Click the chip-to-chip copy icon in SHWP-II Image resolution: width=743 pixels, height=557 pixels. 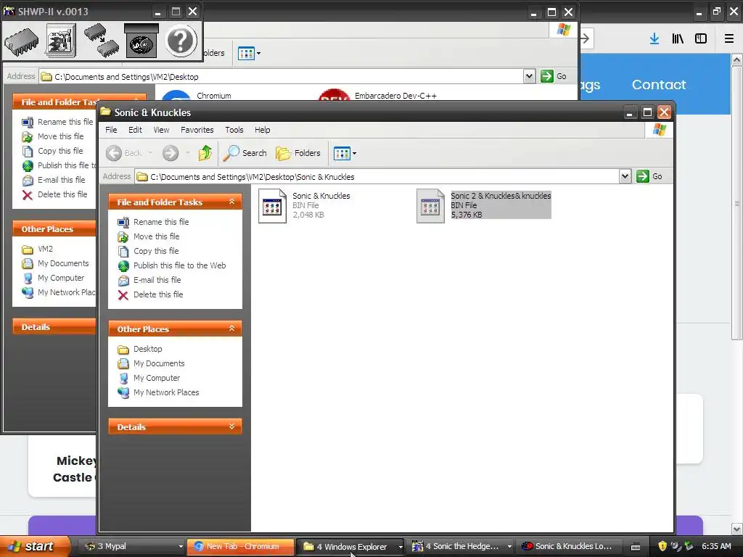click(102, 41)
